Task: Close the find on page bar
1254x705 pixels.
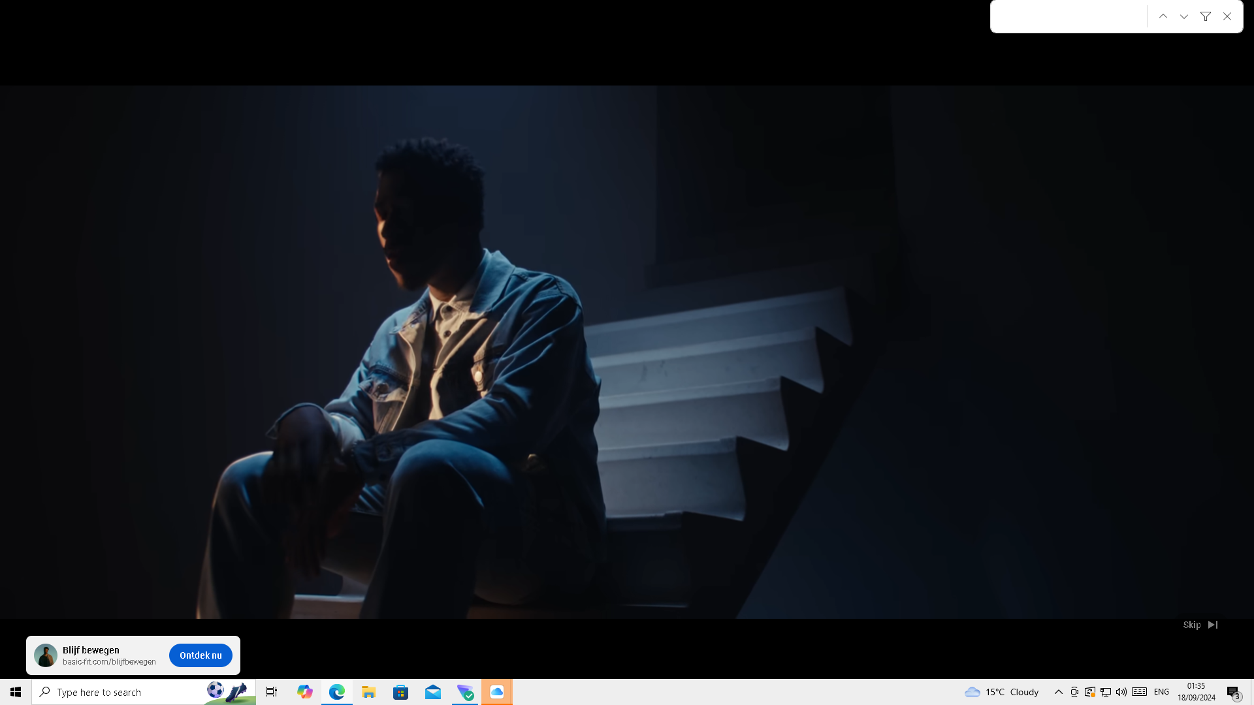Action: [1227, 16]
